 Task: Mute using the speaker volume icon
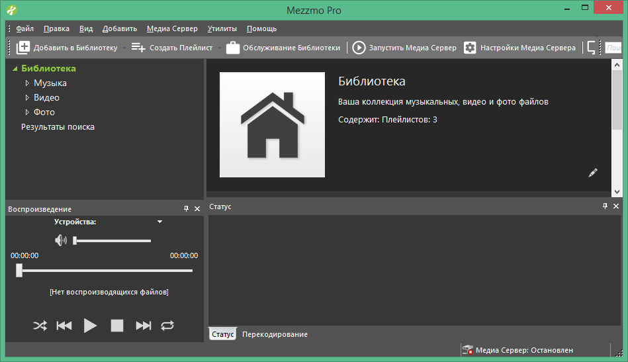point(61,240)
